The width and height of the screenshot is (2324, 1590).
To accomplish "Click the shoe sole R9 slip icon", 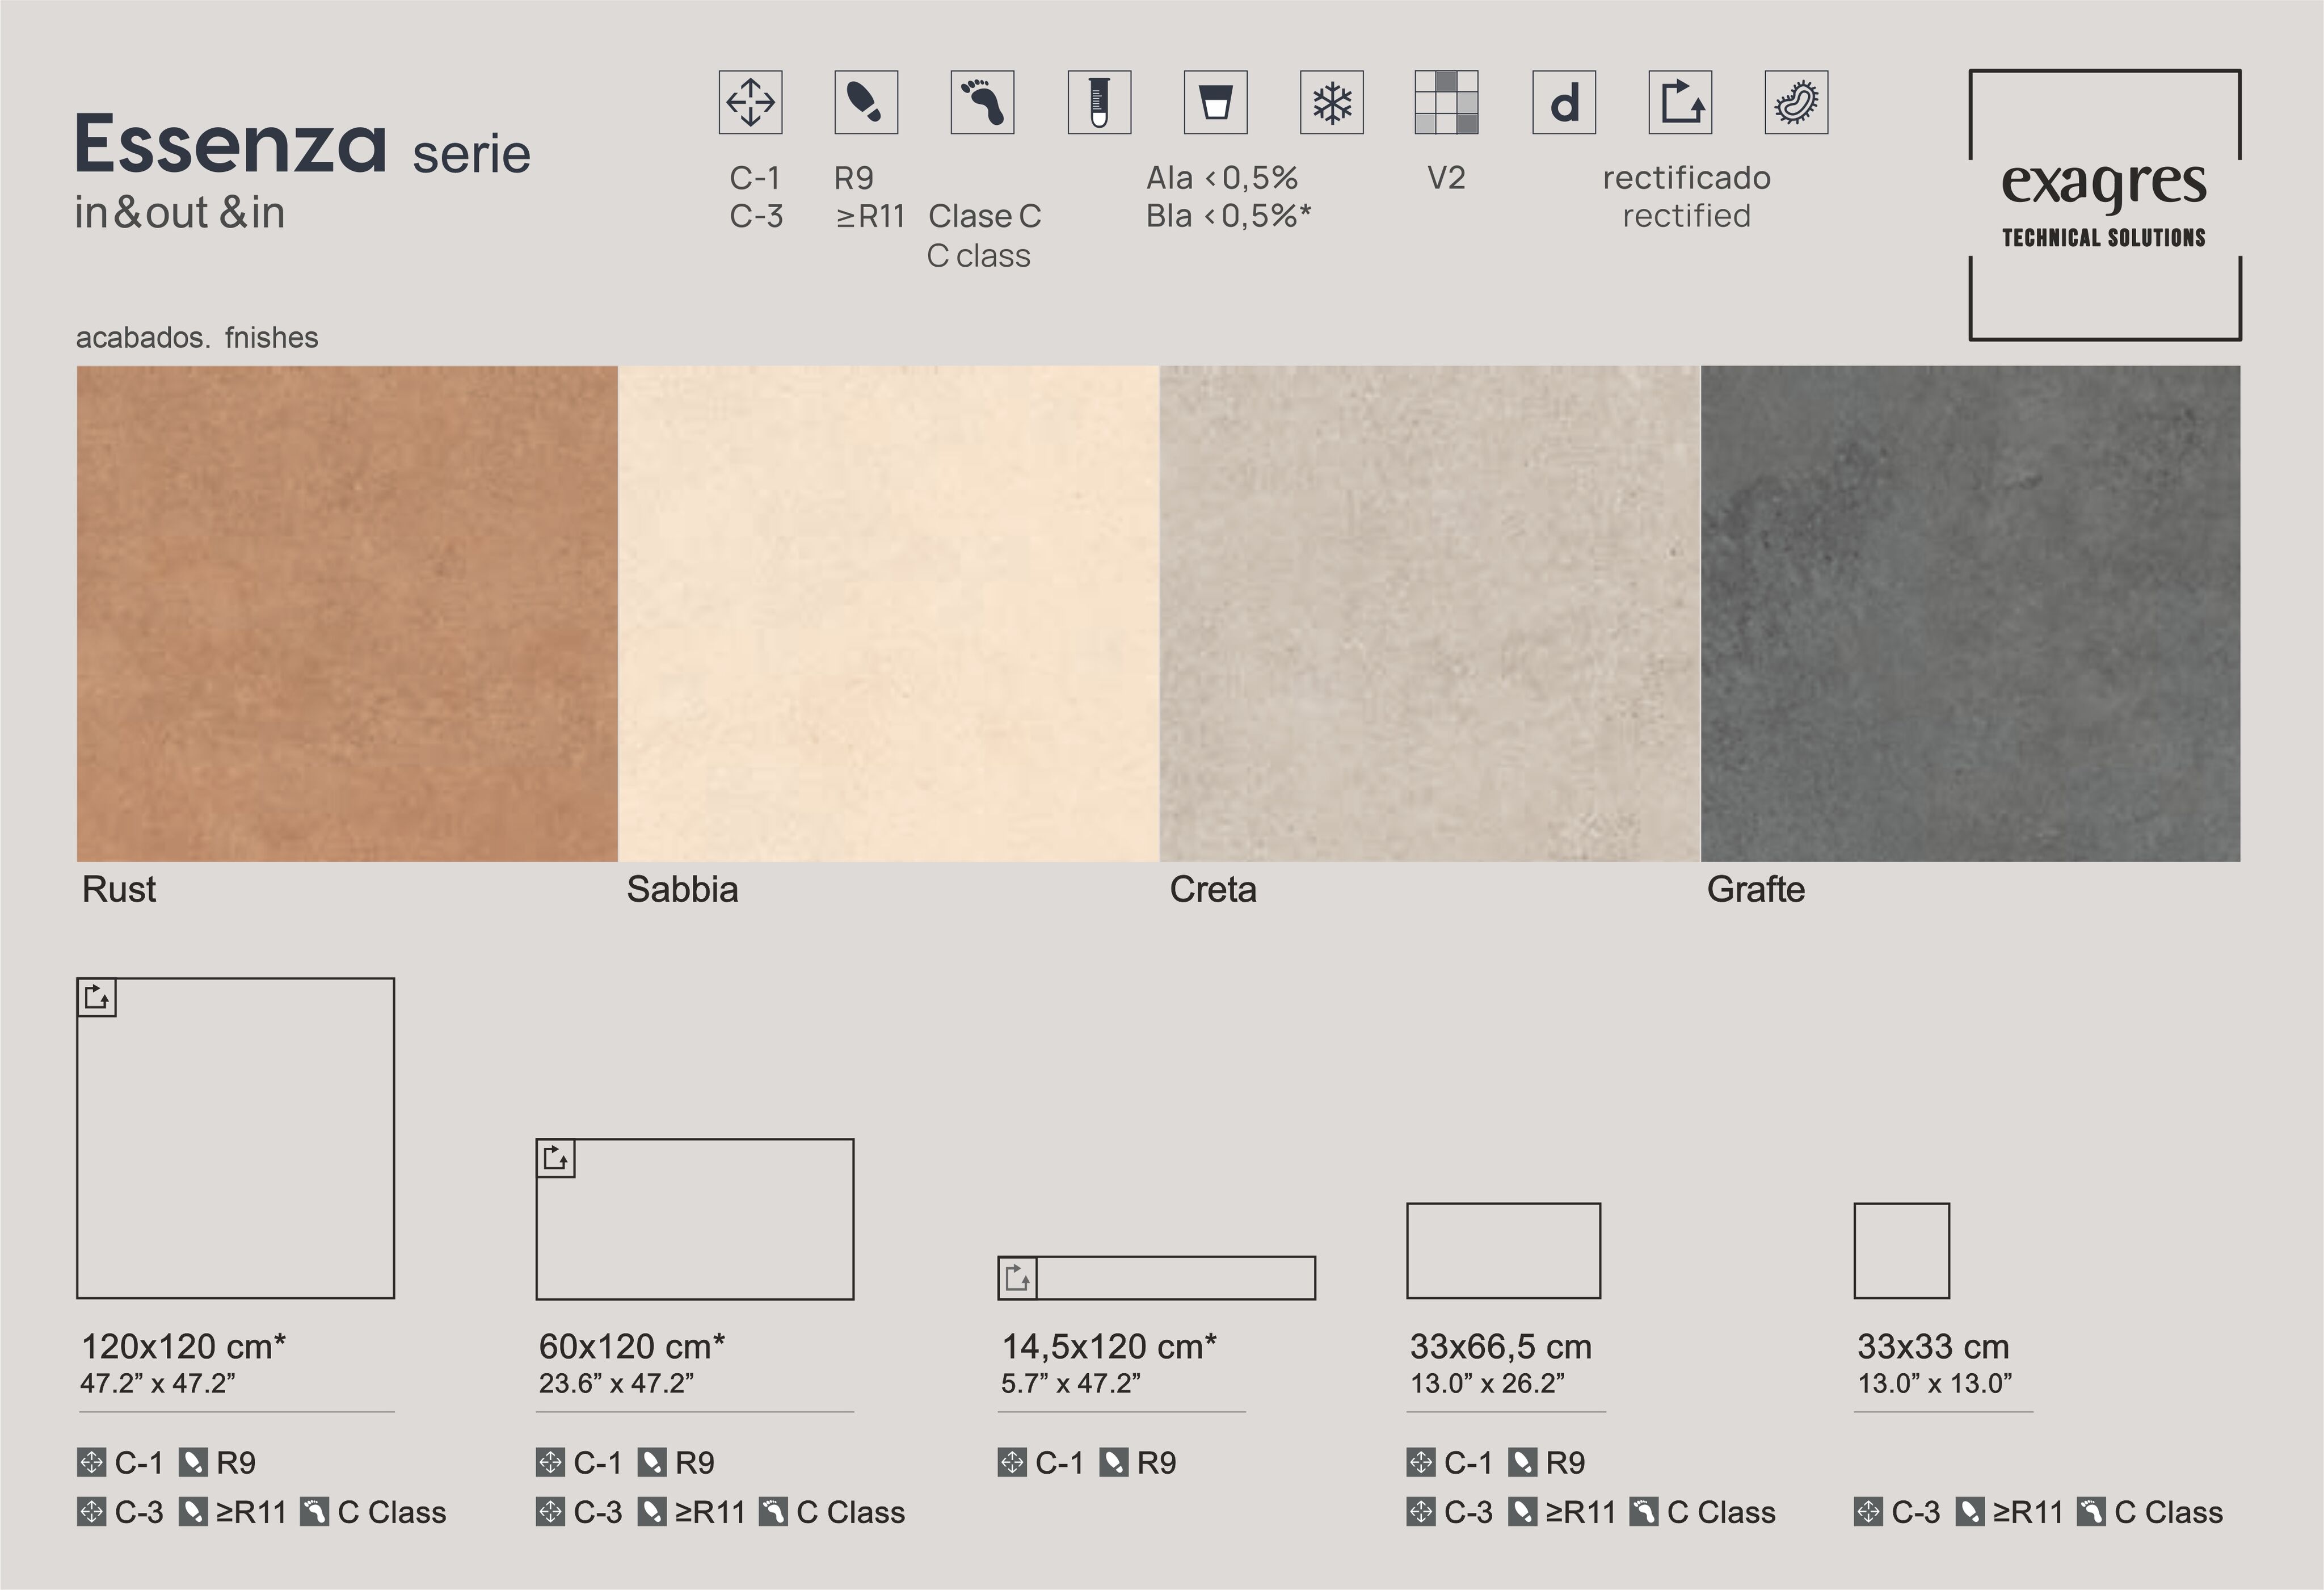I will pyautogui.click(x=866, y=102).
